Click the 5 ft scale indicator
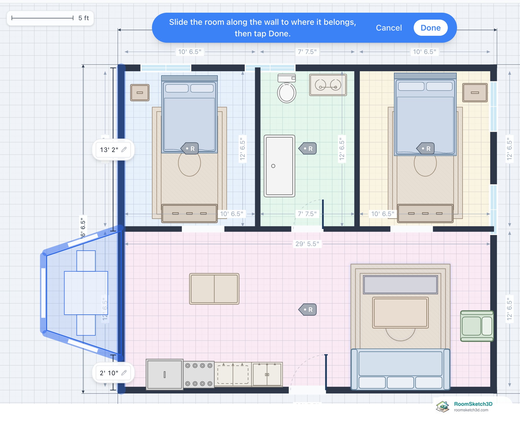Image resolution: width=520 pixels, height=424 pixels. (x=50, y=18)
